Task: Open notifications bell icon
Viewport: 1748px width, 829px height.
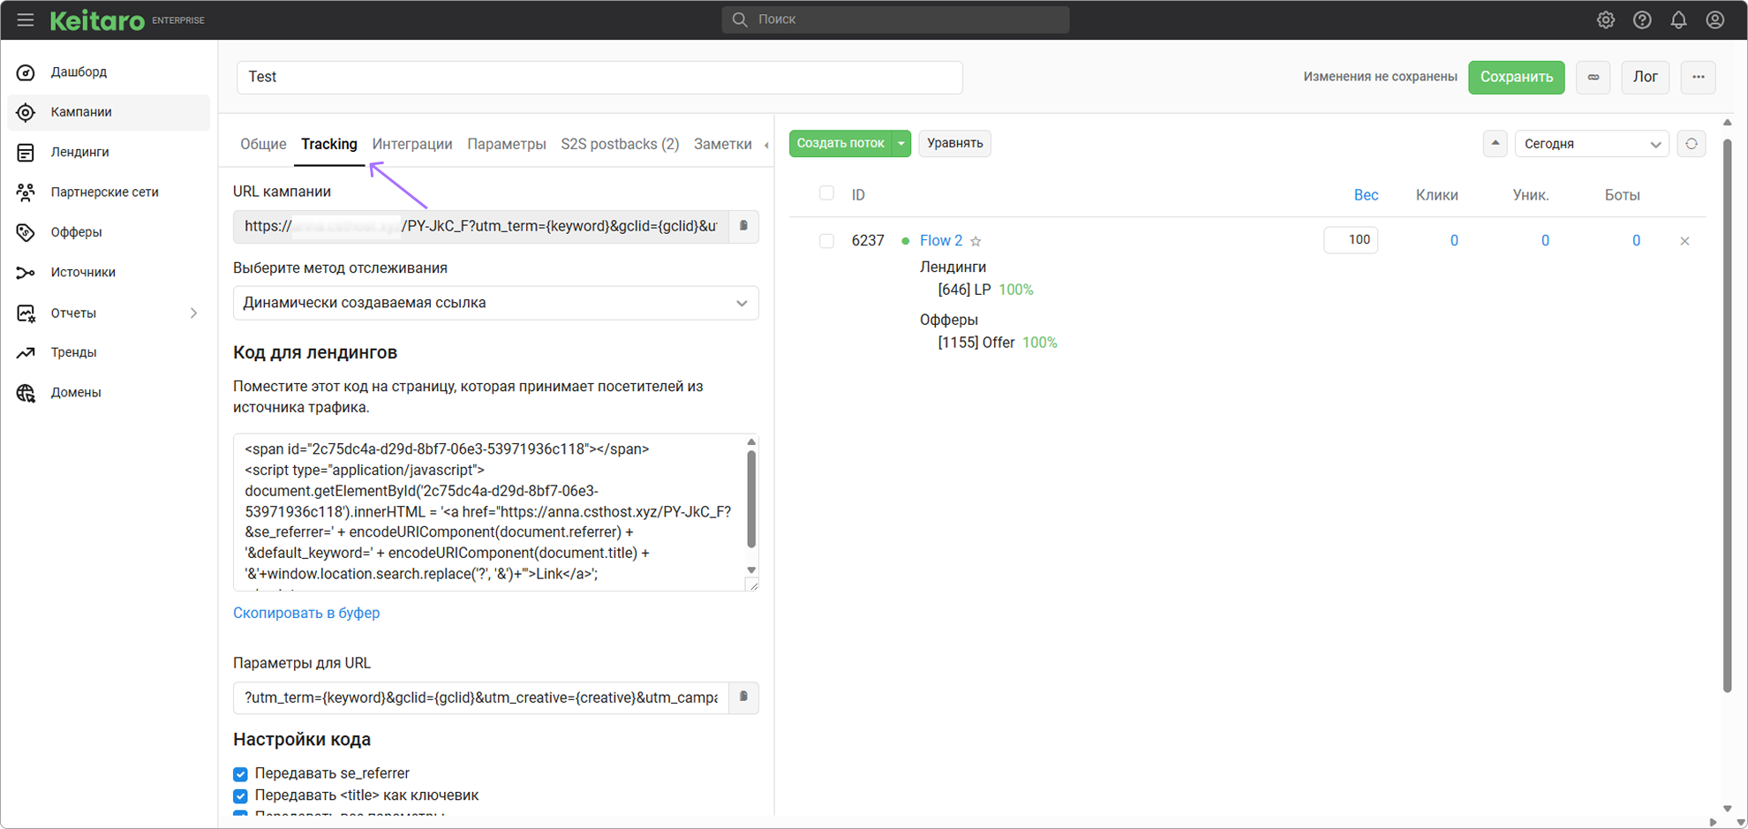Action: [1678, 19]
